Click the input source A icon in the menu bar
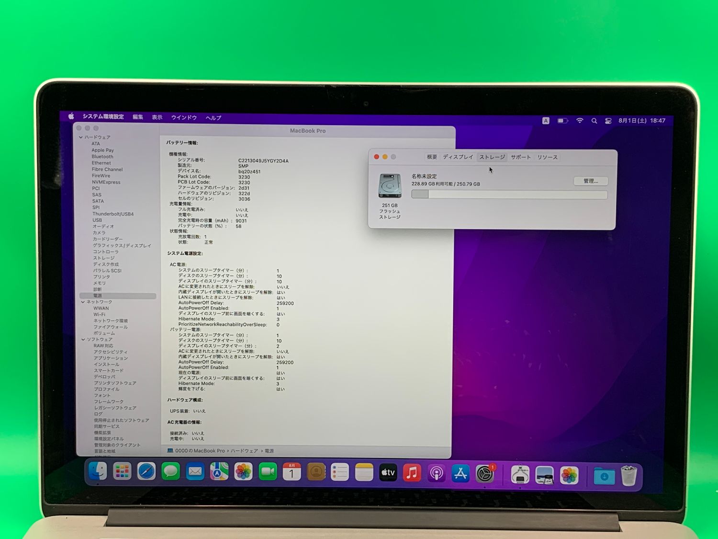This screenshot has width=718, height=539. (546, 121)
